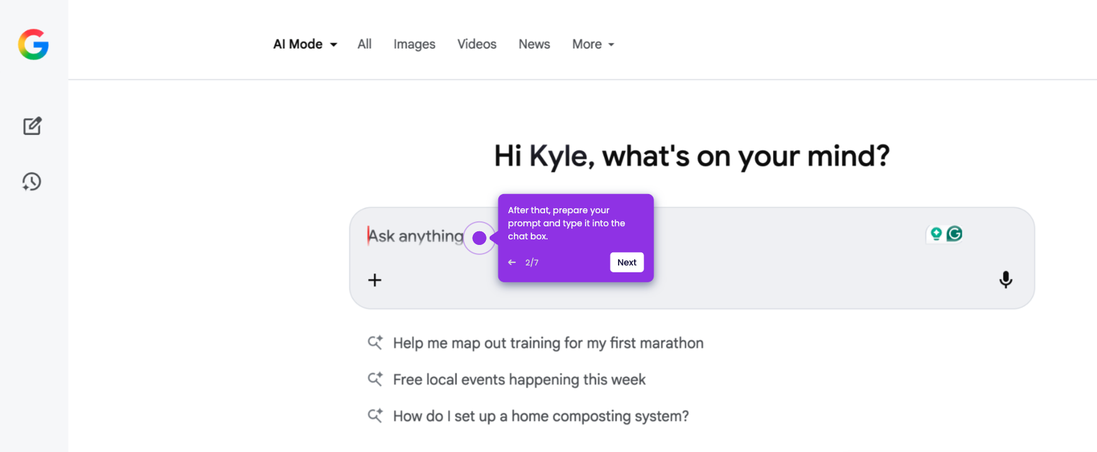Click the Google logo
The width and height of the screenshot is (1097, 452).
coord(34,44)
